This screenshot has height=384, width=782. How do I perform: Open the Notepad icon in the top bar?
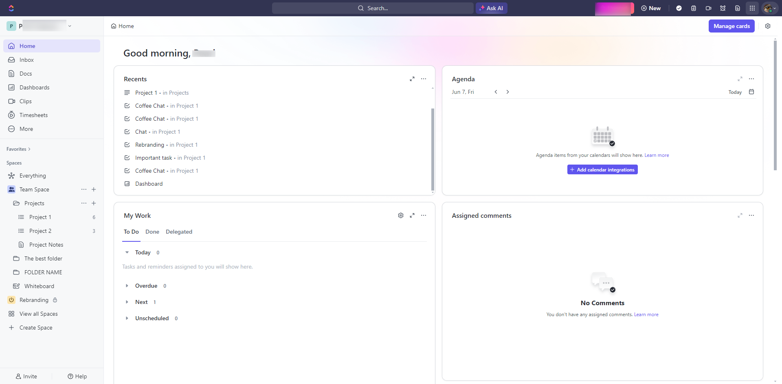pyautogui.click(x=694, y=8)
